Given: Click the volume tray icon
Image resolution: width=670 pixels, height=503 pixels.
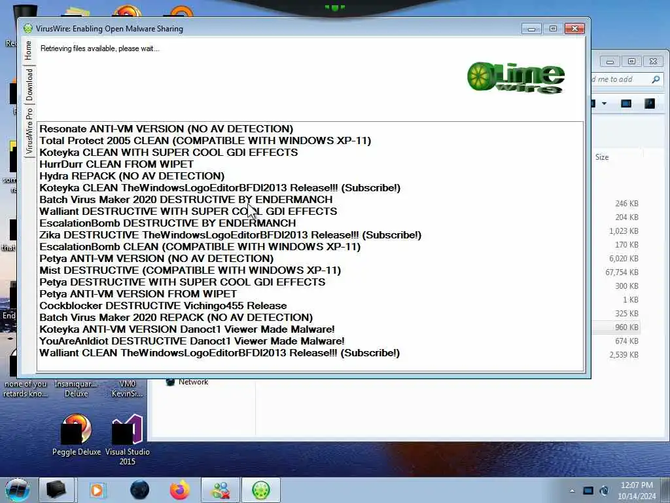Looking at the screenshot, I should (604, 491).
